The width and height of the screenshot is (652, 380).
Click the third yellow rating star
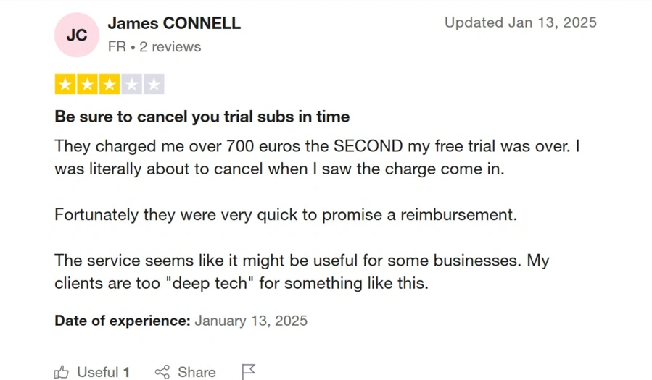pyautogui.click(x=110, y=85)
